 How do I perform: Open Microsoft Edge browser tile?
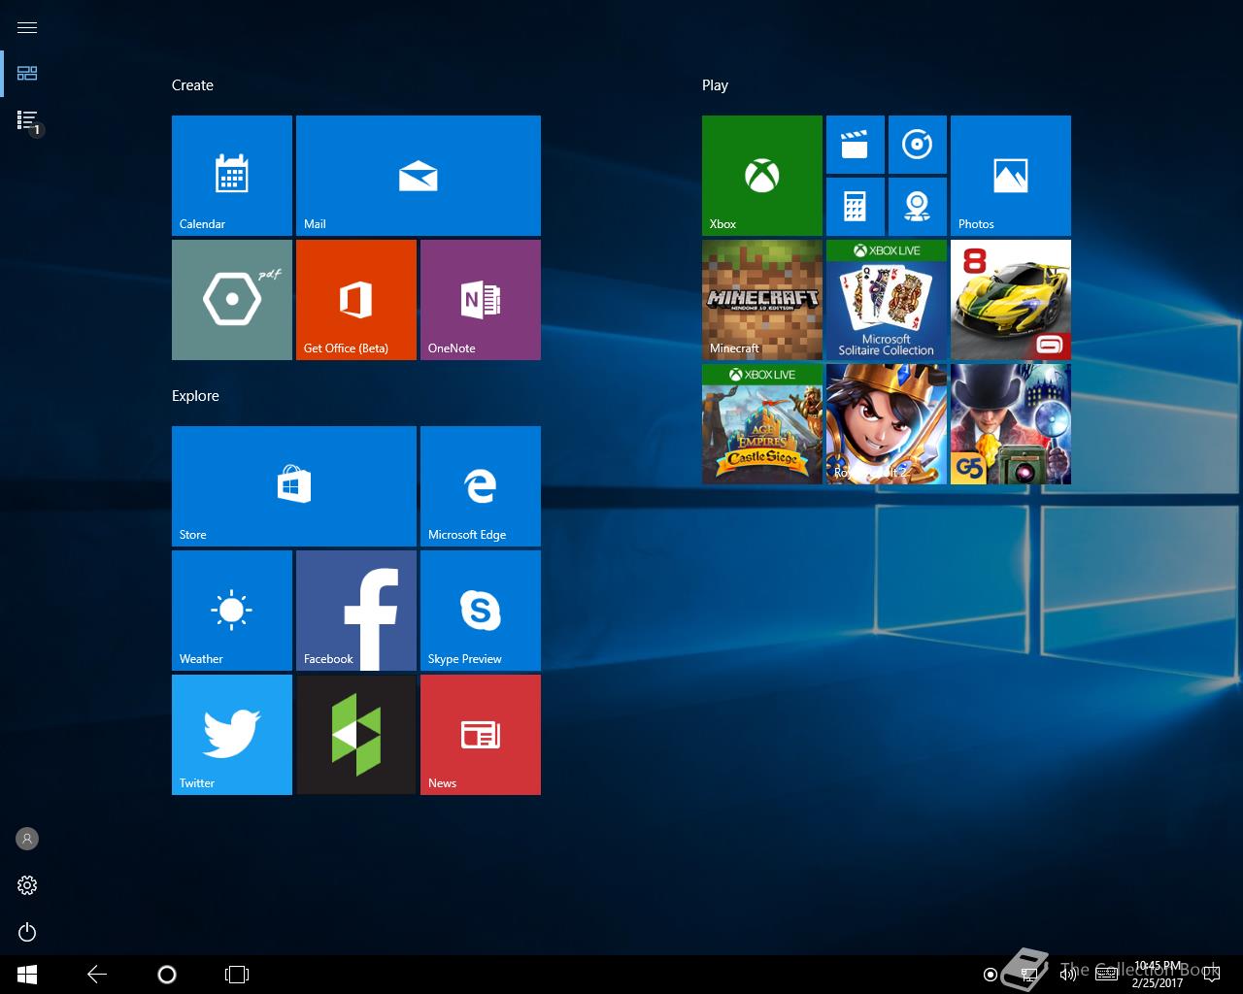coord(480,485)
